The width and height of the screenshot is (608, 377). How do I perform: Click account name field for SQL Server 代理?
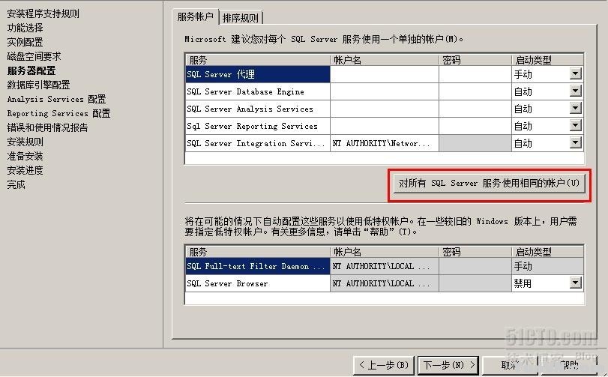tap(385, 74)
